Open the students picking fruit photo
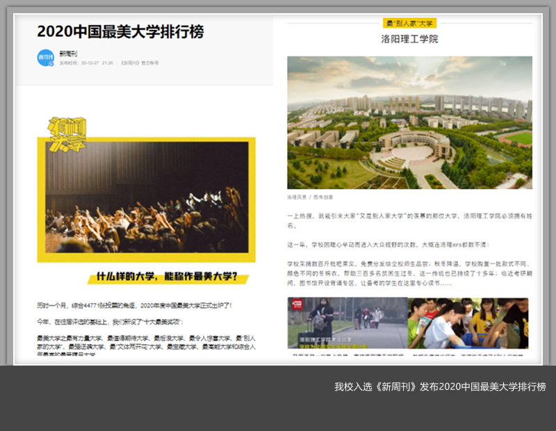The image size is (556, 431). click(x=468, y=323)
